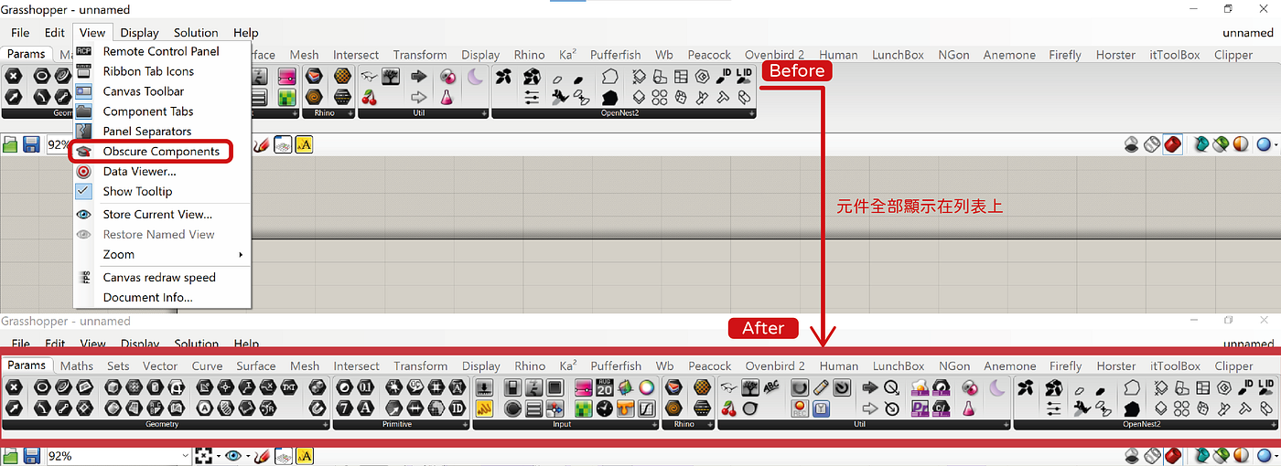The image size is (1281, 466).
Task: Choose Store Current View in menu
Action: [x=157, y=214]
